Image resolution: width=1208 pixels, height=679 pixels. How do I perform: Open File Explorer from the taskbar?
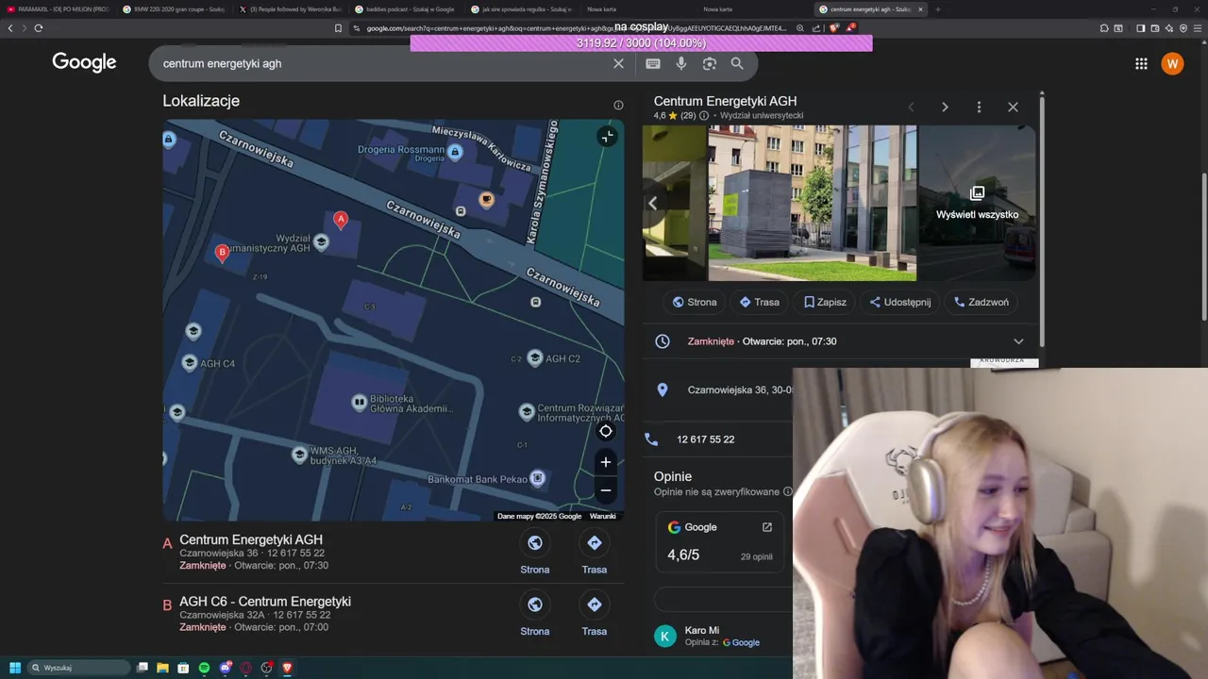click(x=162, y=668)
